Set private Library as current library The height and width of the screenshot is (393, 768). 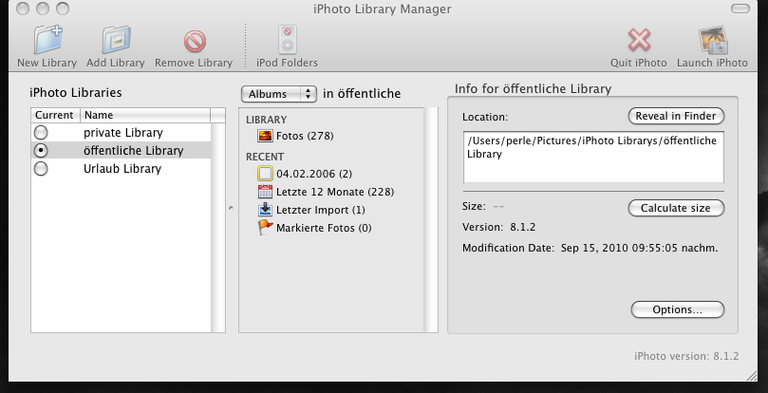click(41, 133)
